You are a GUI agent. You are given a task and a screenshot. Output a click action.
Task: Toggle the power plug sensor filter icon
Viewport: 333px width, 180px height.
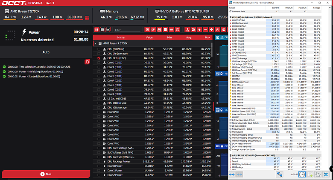coord(199,30)
